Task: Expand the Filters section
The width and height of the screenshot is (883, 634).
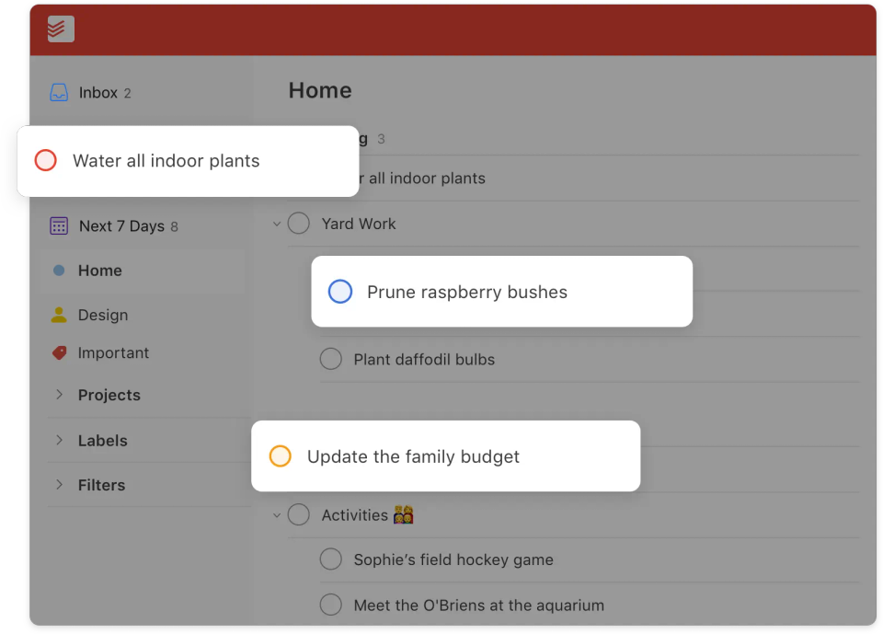Action: coord(59,485)
